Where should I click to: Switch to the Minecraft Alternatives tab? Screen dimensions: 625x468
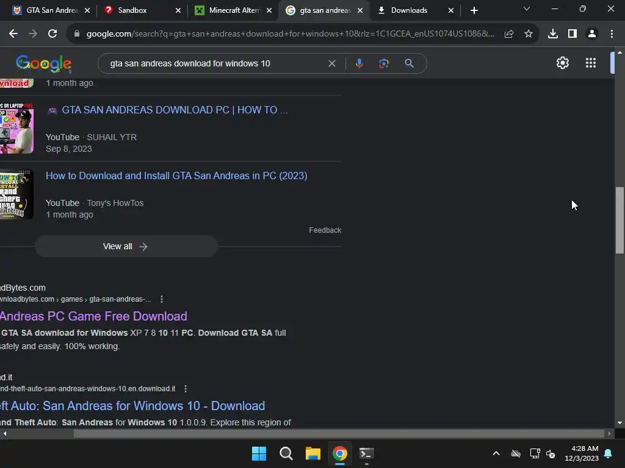coord(234,10)
